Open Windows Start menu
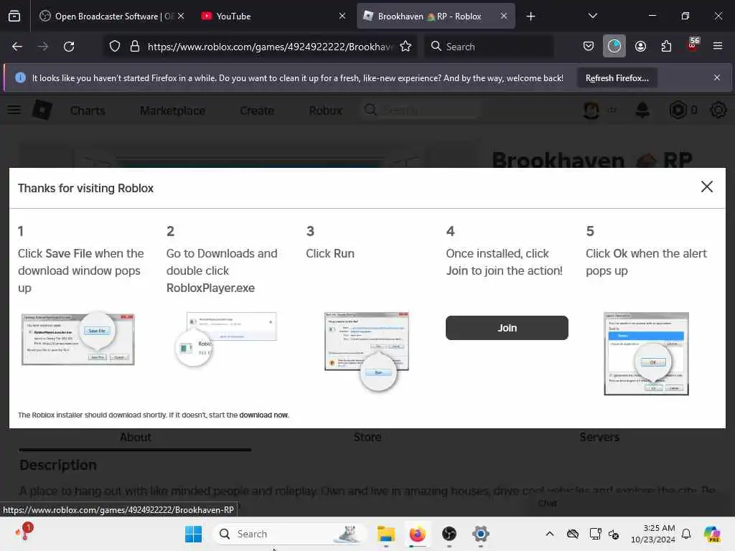 click(x=193, y=534)
